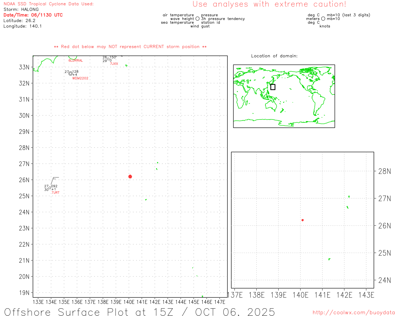This screenshot has width=395, height=316.
Task: Click the Date/Time 06/1130 UTC text
Action: (x=33, y=15)
